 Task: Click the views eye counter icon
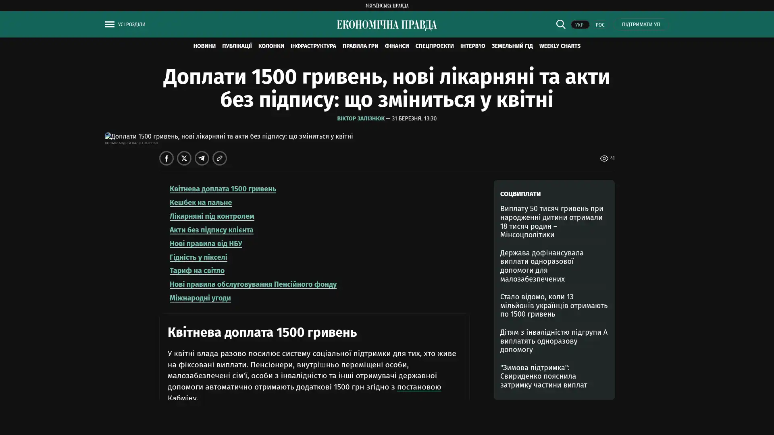[x=604, y=159]
